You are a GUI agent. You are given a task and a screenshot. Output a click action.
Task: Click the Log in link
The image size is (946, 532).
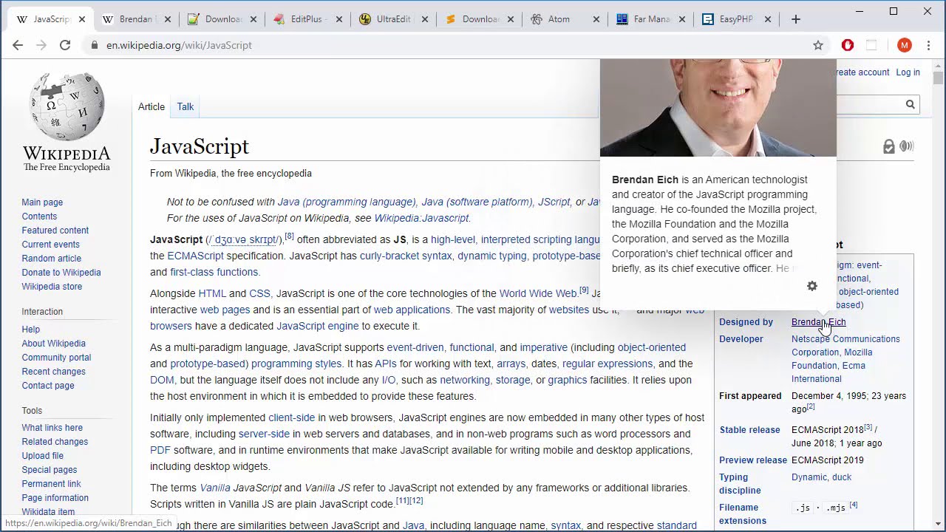pos(908,72)
